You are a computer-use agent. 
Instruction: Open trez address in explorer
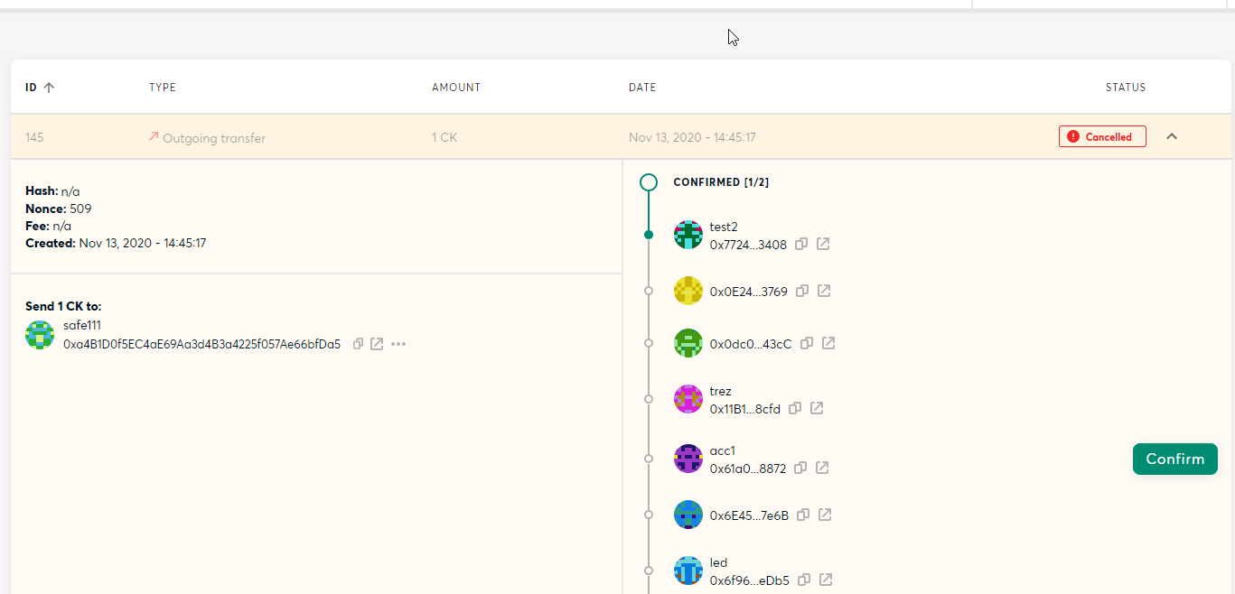click(x=817, y=408)
